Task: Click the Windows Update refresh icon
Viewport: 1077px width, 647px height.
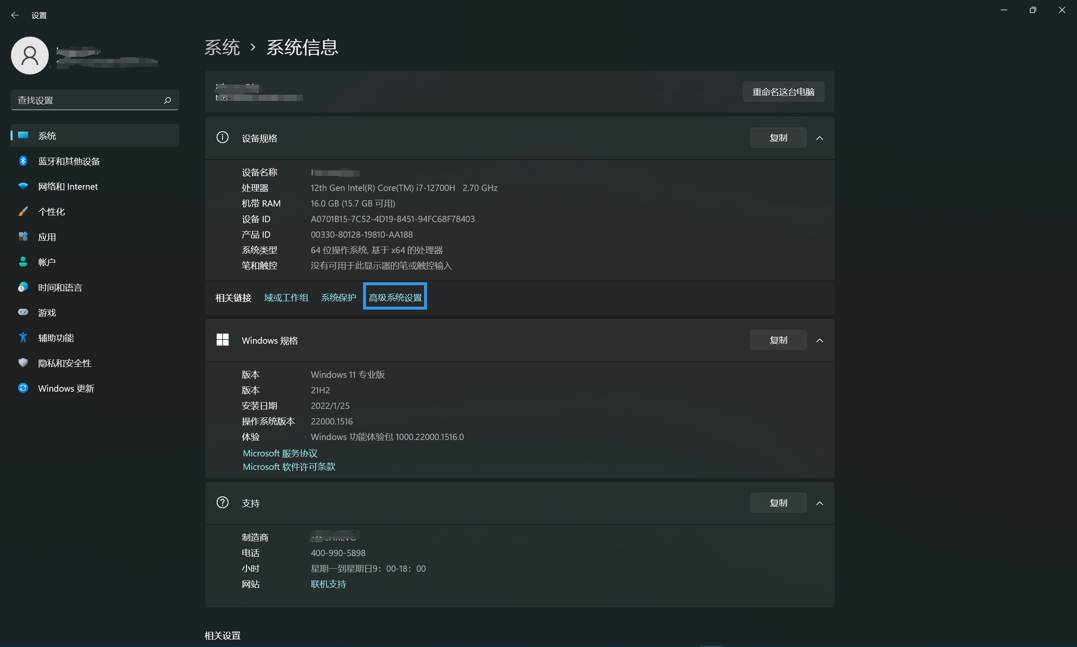Action: pyautogui.click(x=23, y=388)
